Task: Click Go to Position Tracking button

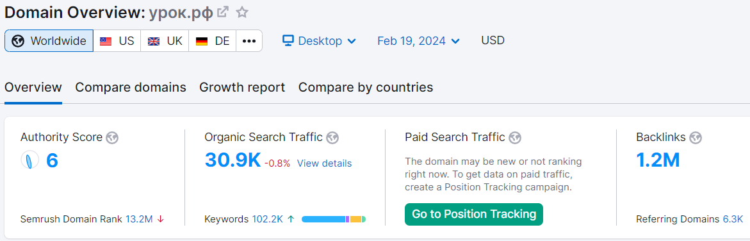Action: pos(474,214)
